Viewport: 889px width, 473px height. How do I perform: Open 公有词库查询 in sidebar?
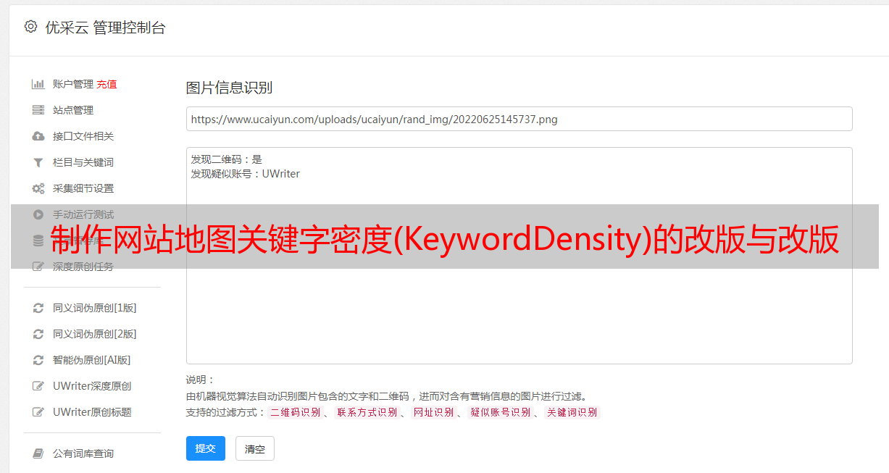(83, 453)
